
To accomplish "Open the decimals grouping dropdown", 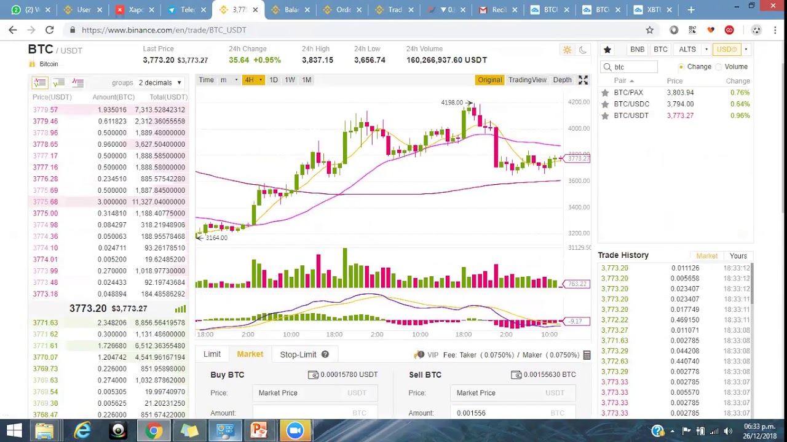I will [160, 83].
